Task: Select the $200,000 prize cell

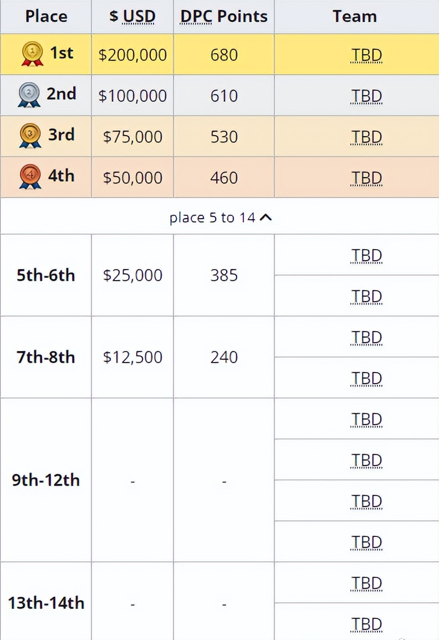Action: [x=132, y=54]
